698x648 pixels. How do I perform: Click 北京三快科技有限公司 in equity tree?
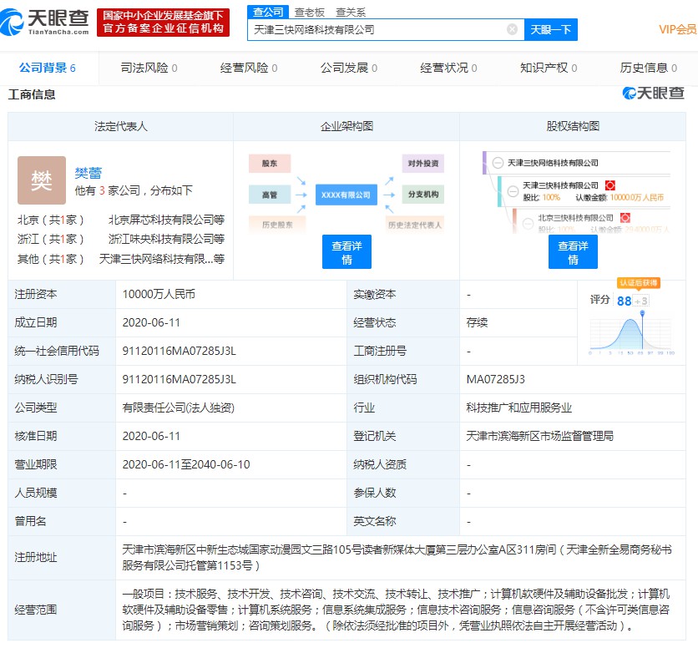click(x=575, y=218)
